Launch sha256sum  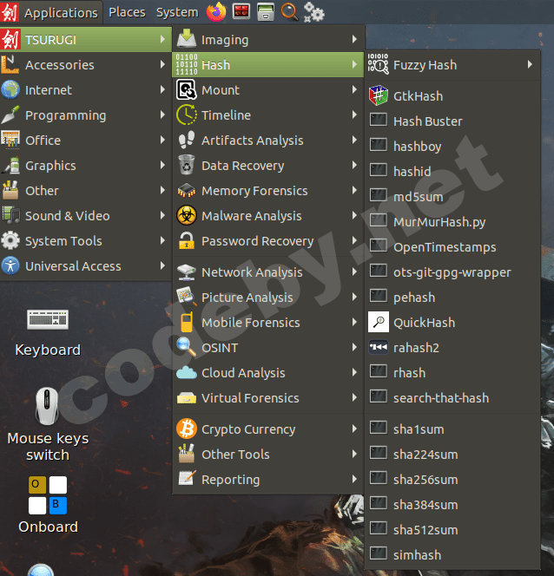click(x=452, y=479)
